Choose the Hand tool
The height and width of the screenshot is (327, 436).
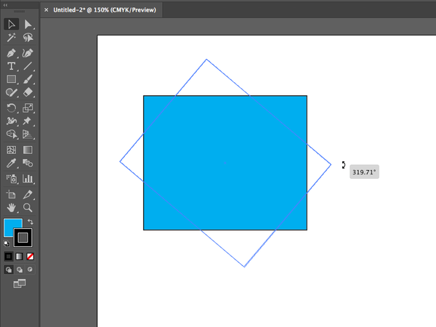[11, 208]
